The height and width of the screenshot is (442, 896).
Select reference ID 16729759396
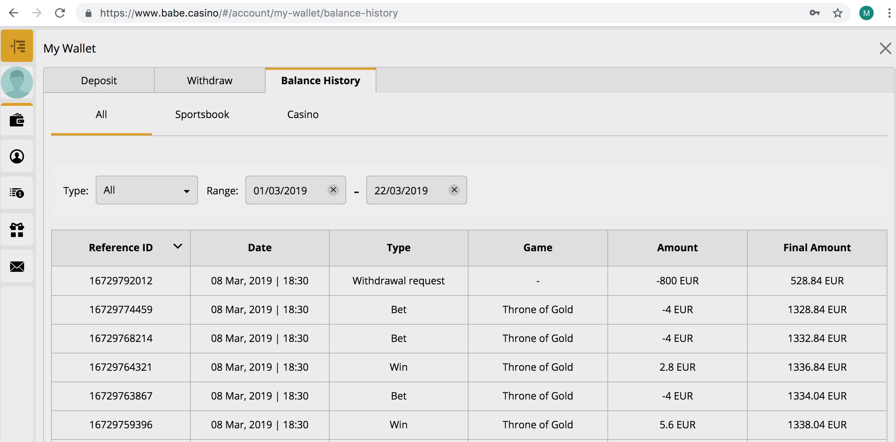(121, 425)
